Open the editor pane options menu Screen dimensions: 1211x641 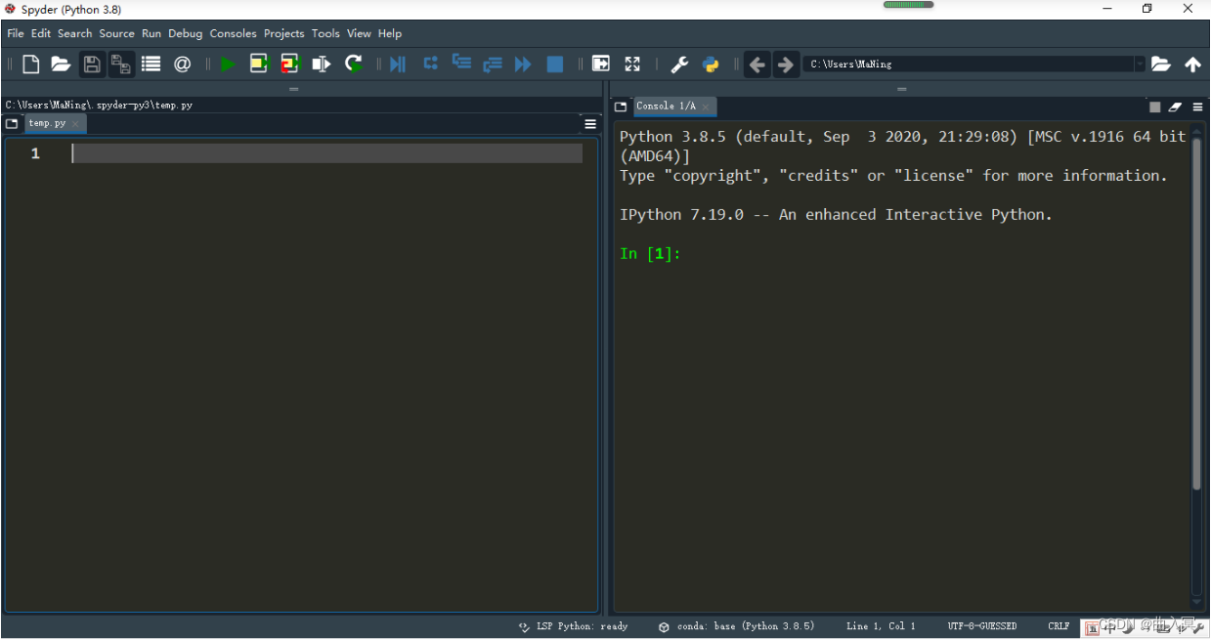(590, 124)
